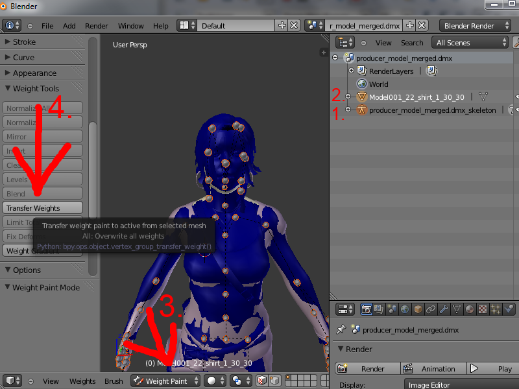Open the Properties editor type selector

click(345, 309)
